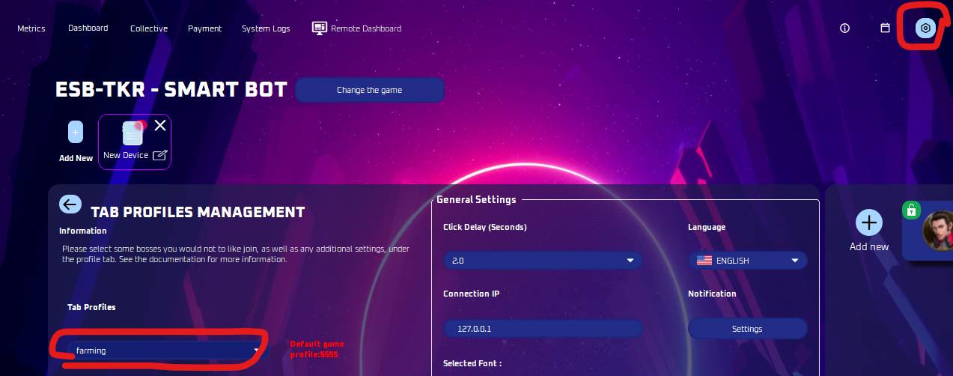This screenshot has height=376, width=953.
Task: Edit the New Device name pencil icon
Action: (x=159, y=155)
